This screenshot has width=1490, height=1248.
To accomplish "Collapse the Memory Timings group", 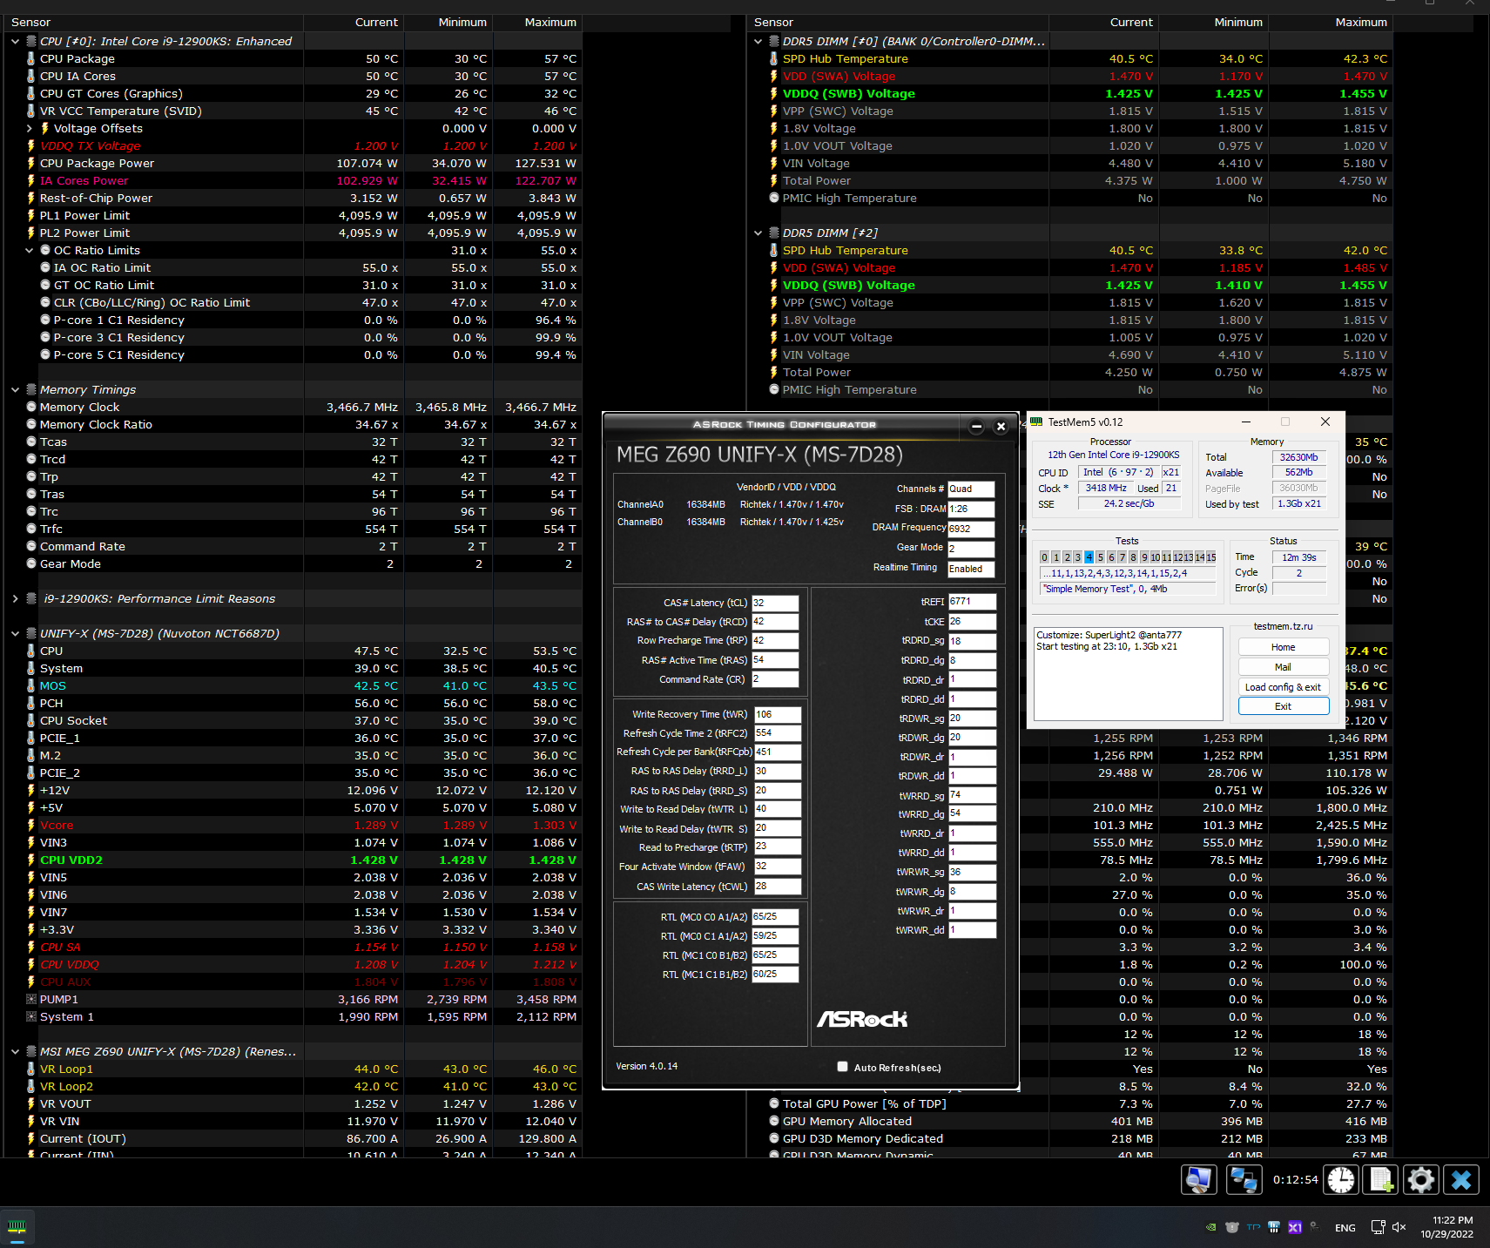I will point(15,389).
